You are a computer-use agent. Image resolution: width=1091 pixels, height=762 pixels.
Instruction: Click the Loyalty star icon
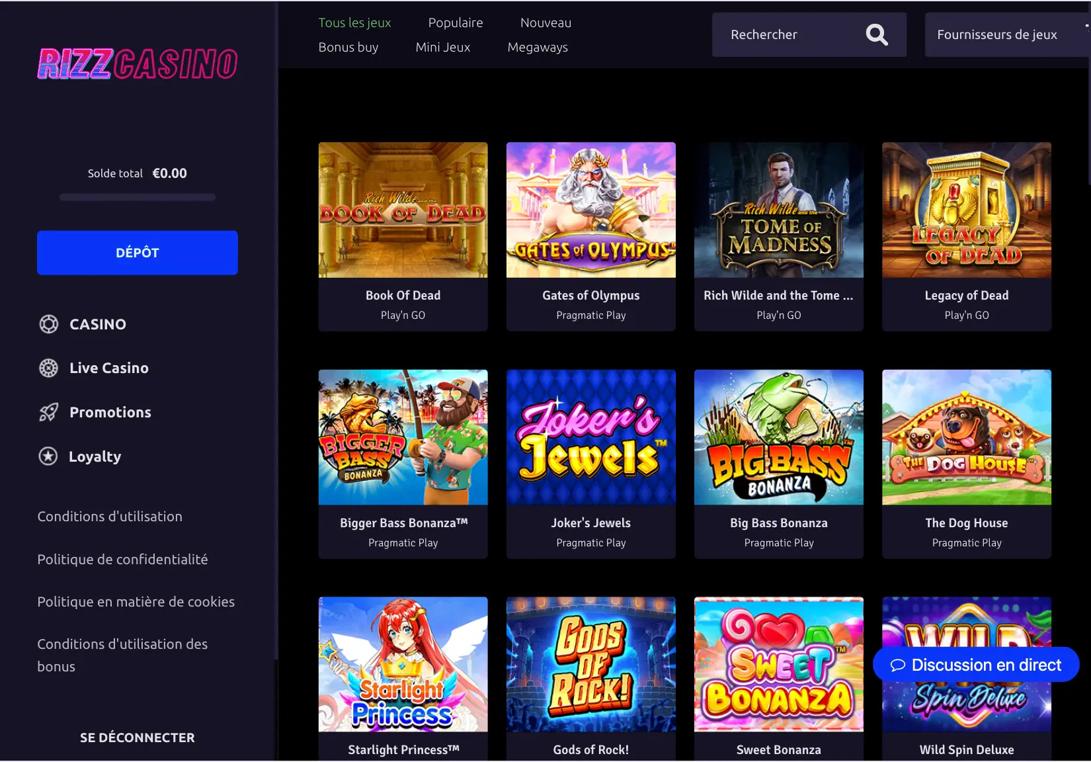[48, 456]
